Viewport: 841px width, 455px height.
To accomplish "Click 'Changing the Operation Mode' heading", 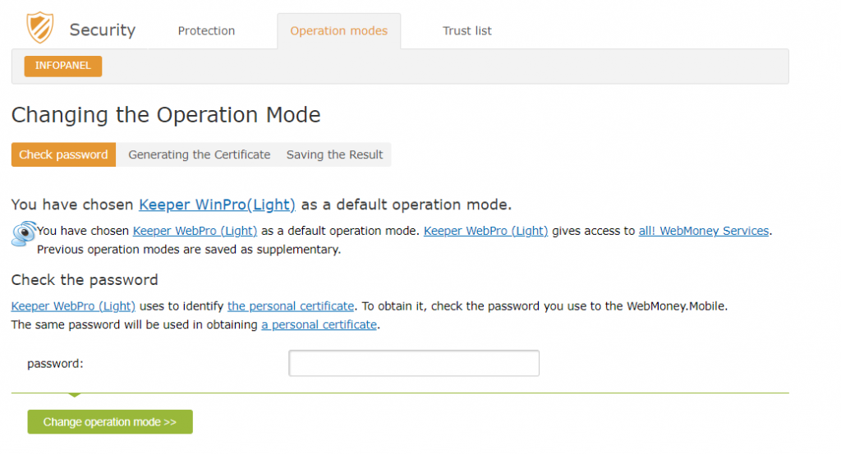I will coord(166,115).
